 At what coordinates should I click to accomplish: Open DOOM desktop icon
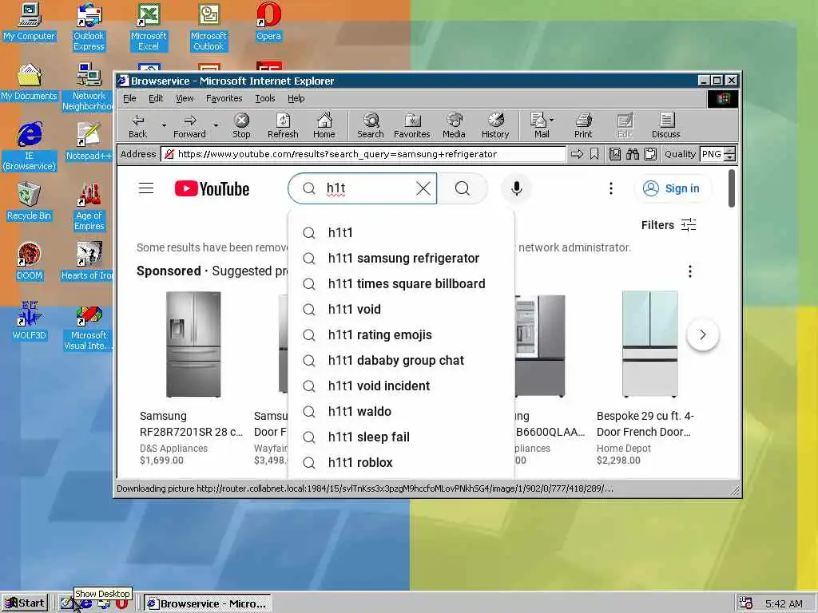30,262
